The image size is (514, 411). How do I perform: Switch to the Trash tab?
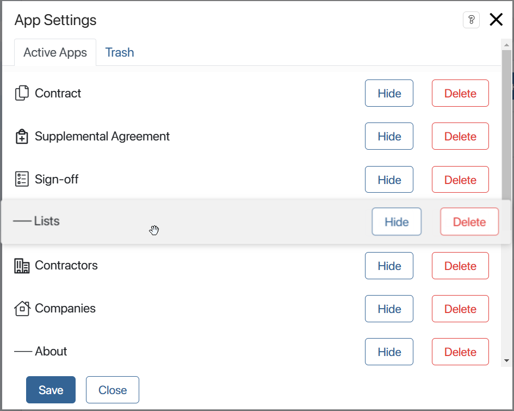click(x=119, y=52)
